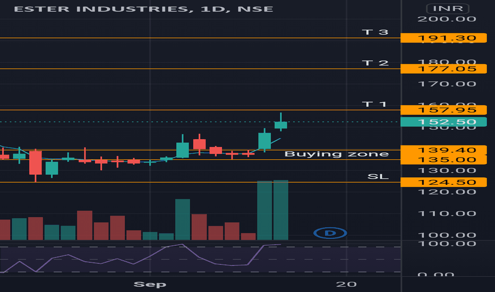Screen dimensions: 495x292
Task: Click the Sep date axis label
Action: (150, 285)
